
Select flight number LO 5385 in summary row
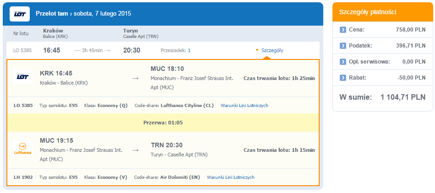[22, 50]
